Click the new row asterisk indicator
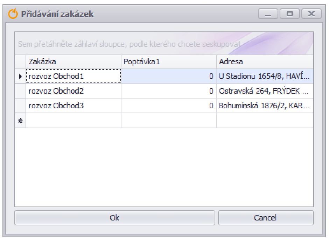Image resolution: width=329 pixels, height=239 pixels. click(20, 121)
